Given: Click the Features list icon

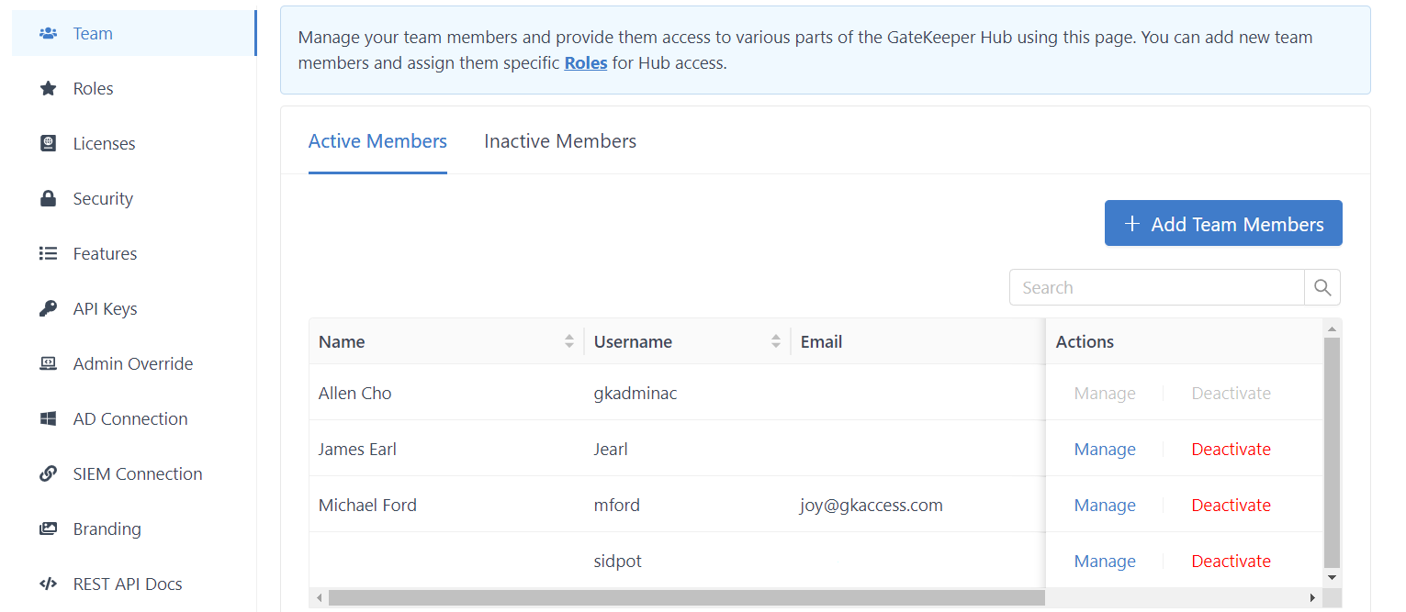Looking at the screenshot, I should [48, 254].
